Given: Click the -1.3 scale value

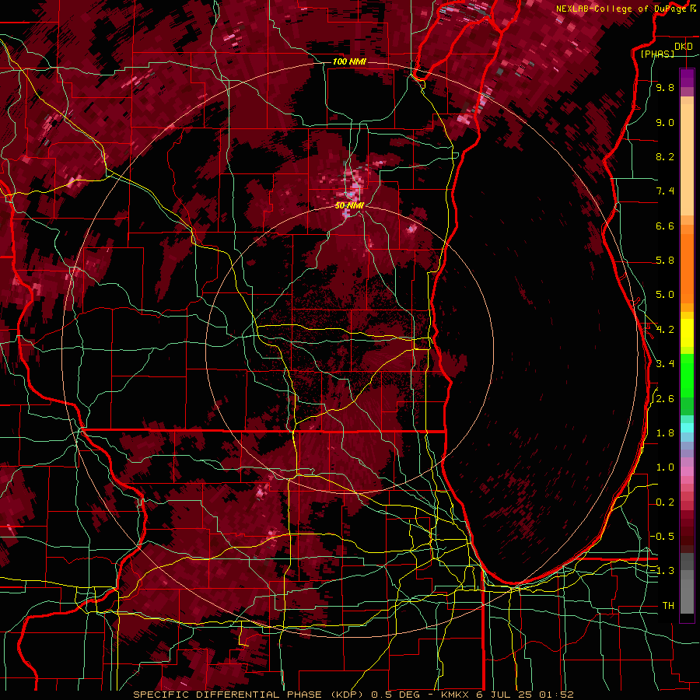Looking at the screenshot, I should click(662, 571).
